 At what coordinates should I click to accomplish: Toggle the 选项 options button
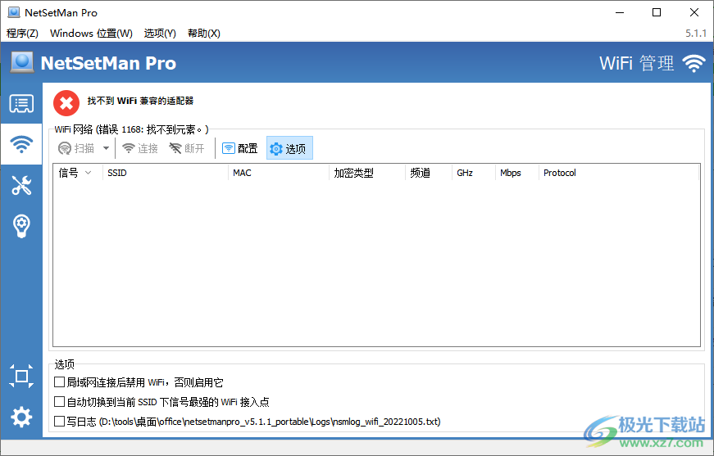pyautogui.click(x=289, y=148)
